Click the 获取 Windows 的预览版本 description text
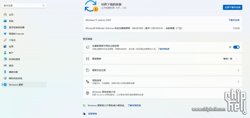This screenshot has width=250, height=118. [x=118, y=95]
